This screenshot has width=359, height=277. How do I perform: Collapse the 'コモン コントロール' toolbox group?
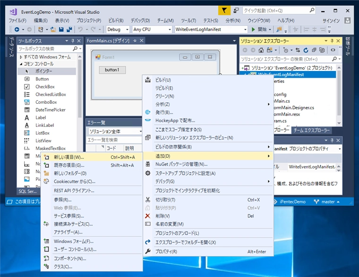point(21,64)
